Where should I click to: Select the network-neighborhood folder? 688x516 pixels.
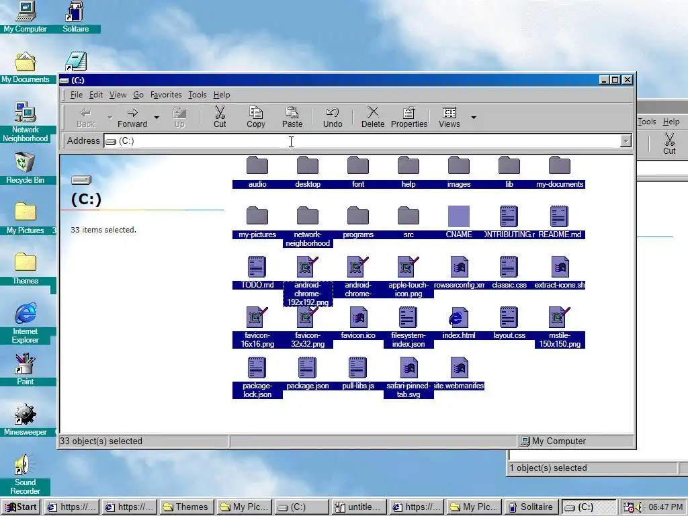308,226
